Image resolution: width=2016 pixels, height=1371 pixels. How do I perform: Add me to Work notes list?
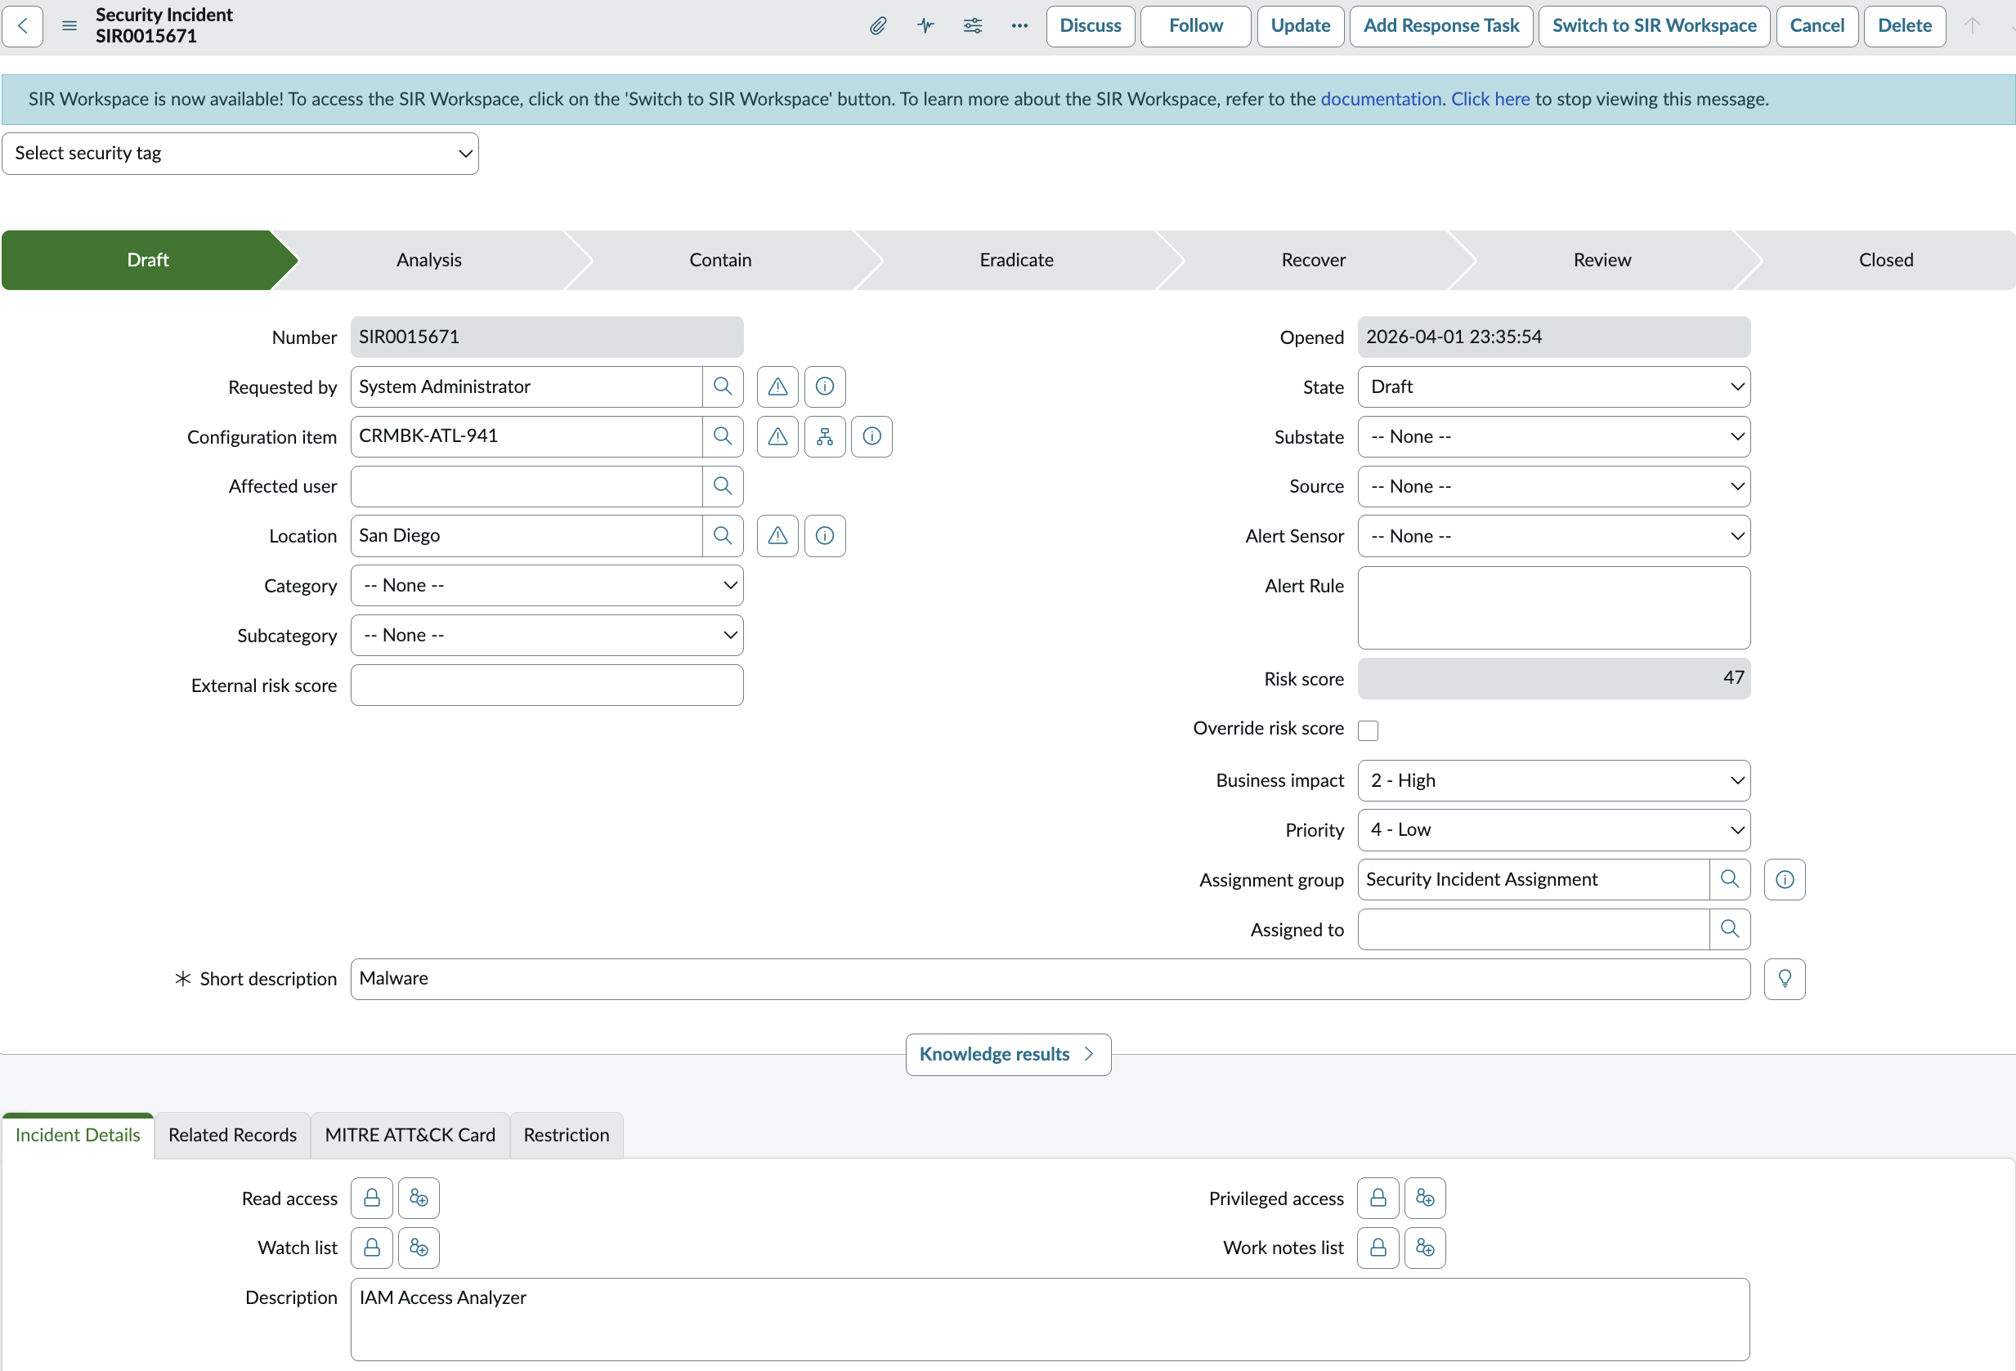(1425, 1248)
